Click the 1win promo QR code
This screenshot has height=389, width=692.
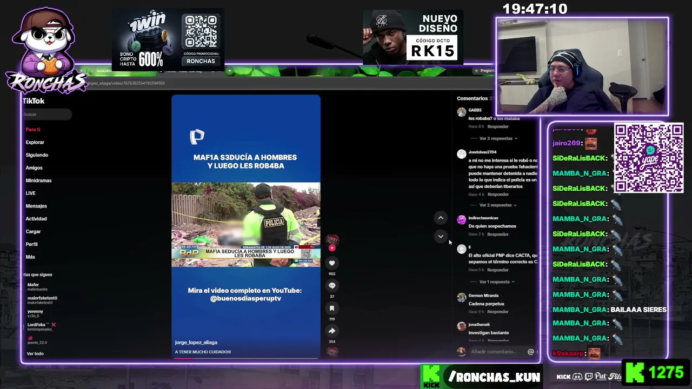pos(201,32)
